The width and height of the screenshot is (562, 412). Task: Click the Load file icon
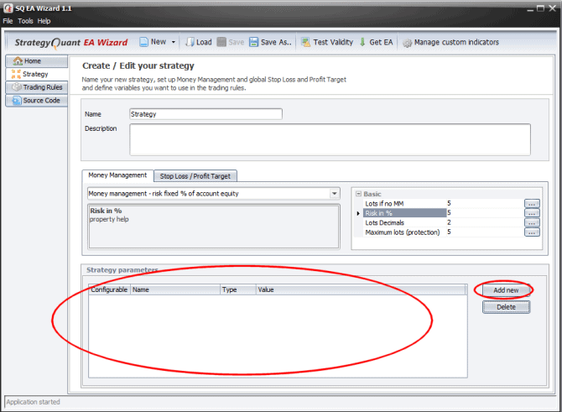[x=190, y=42]
